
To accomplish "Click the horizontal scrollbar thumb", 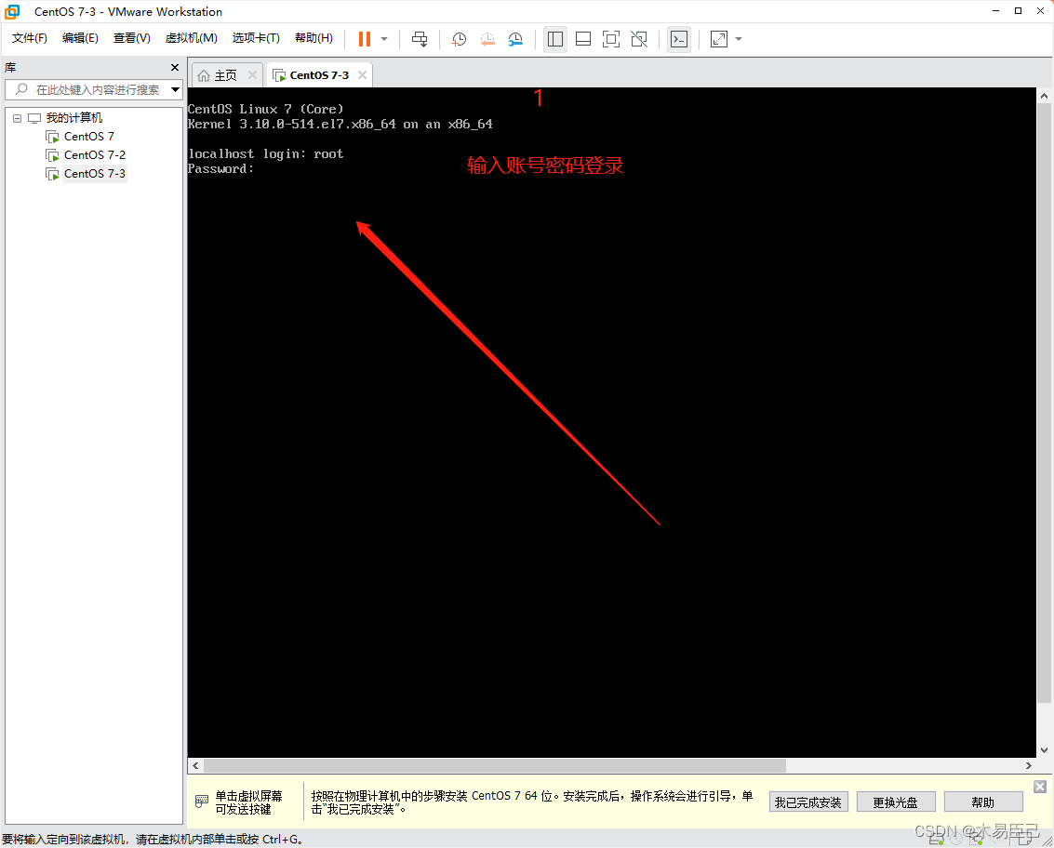I will 495,765.
